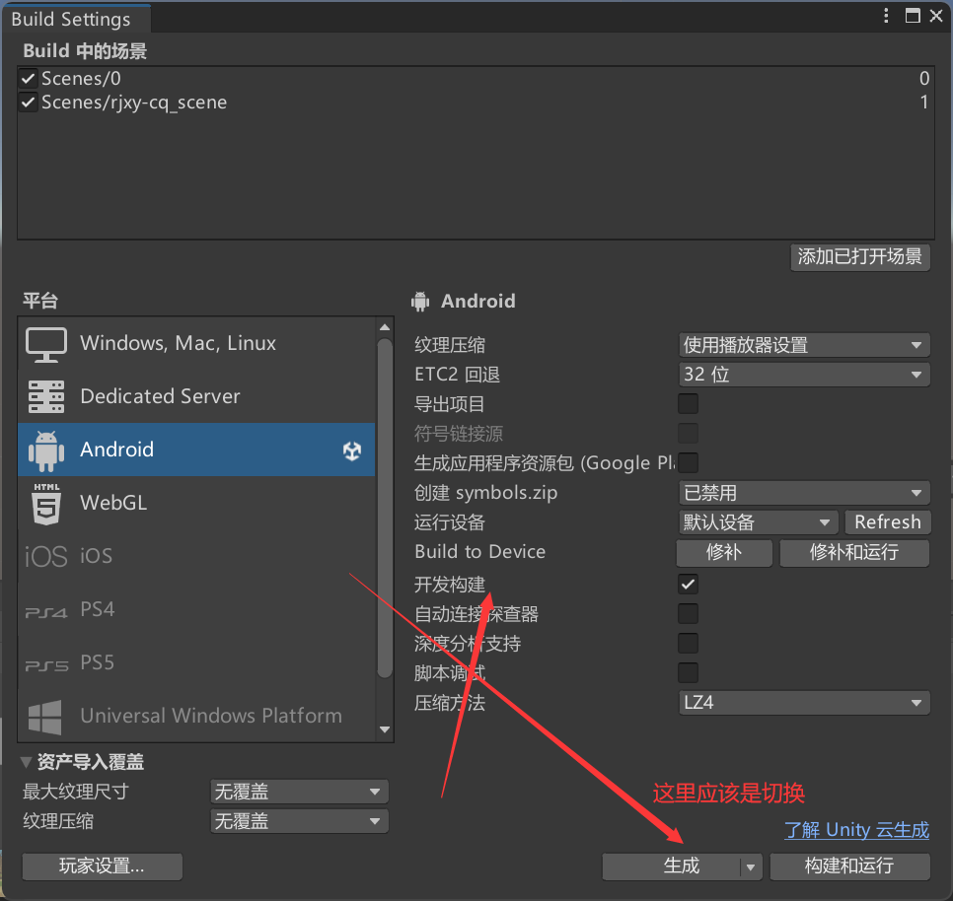Click the PS4 logo icon
Viewport: 953px width, 901px height.
click(46, 612)
